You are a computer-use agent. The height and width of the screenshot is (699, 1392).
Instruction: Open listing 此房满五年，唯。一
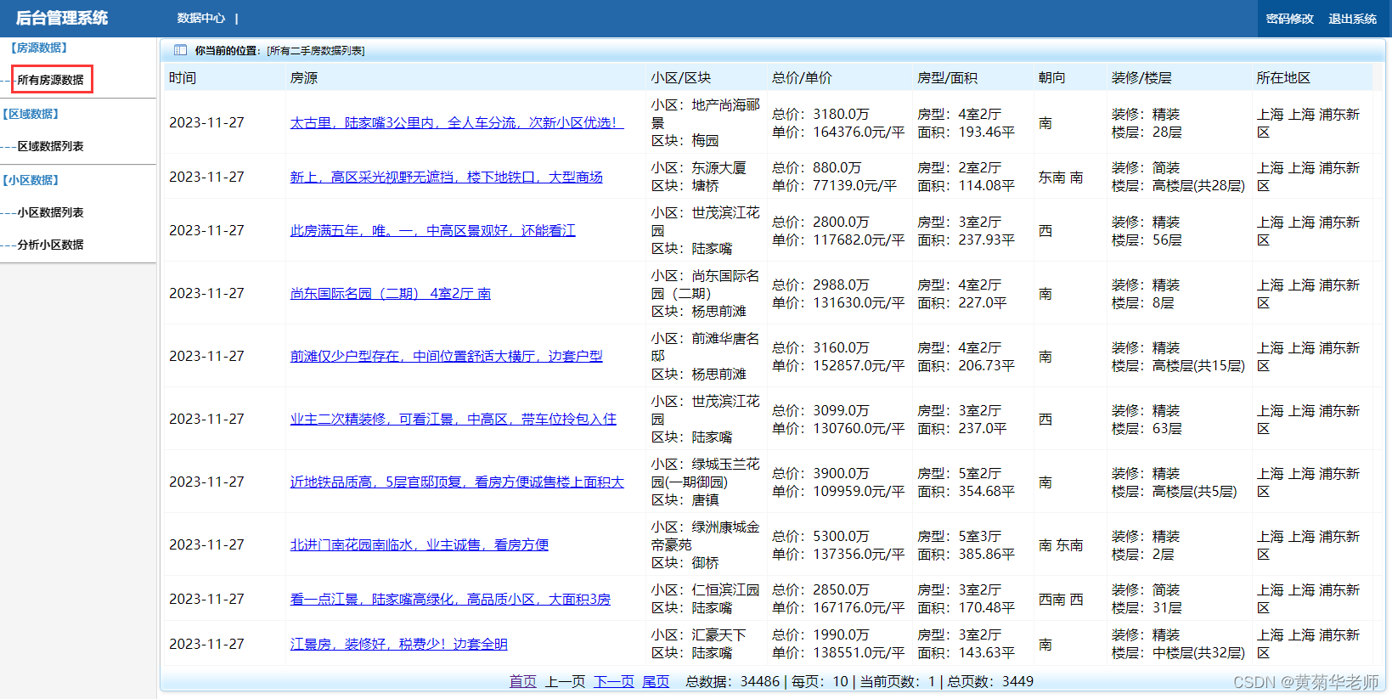click(x=433, y=230)
